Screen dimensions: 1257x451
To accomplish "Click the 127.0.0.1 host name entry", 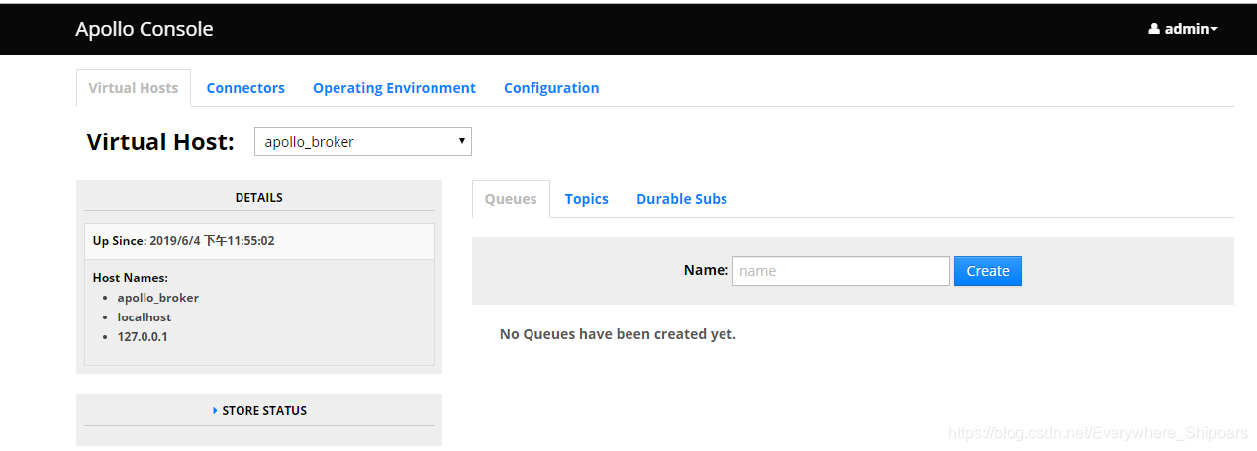I will tap(143, 337).
